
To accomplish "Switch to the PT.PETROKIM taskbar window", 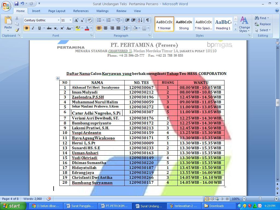I will click(x=115, y=206).
